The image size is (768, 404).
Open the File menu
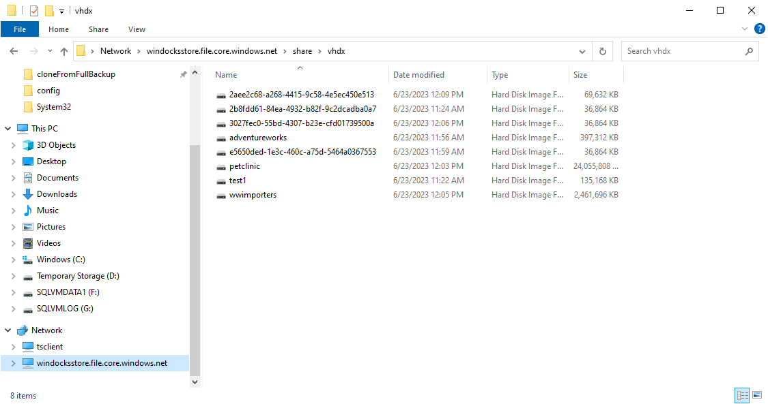pos(20,29)
